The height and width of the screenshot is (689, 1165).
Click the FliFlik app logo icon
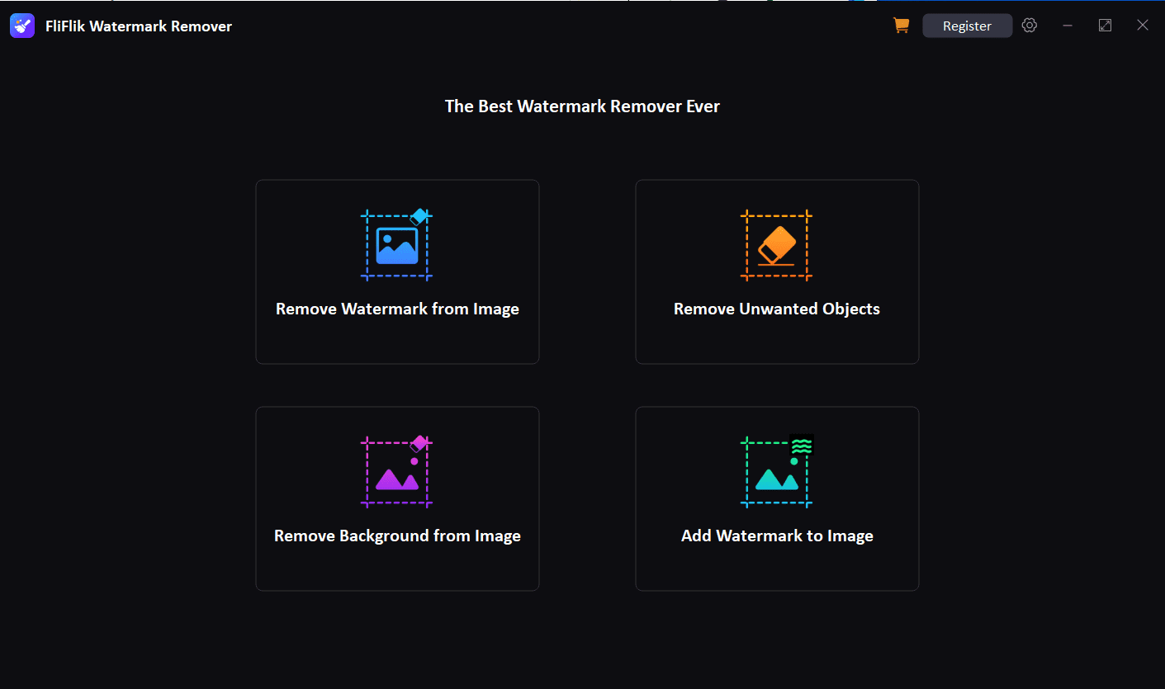coord(22,26)
